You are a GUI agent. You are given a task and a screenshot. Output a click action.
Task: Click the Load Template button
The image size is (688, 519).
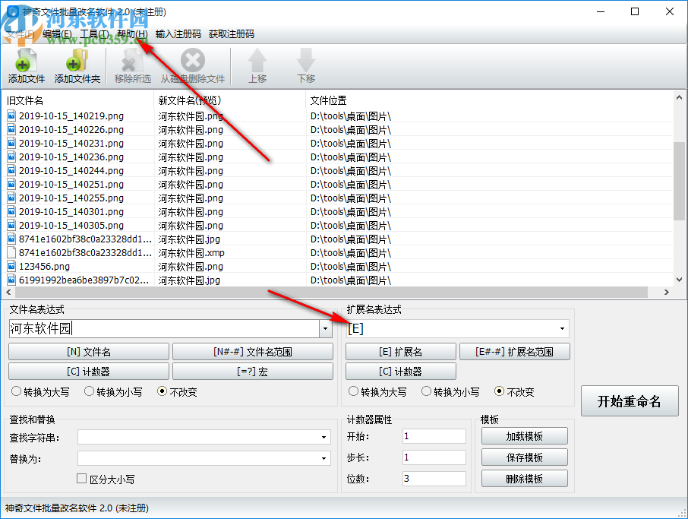524,436
